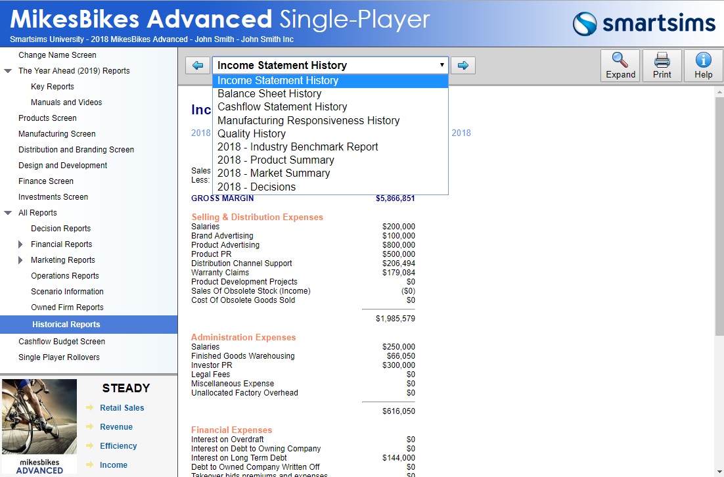Collapse the All Reports section

pyautogui.click(x=8, y=213)
